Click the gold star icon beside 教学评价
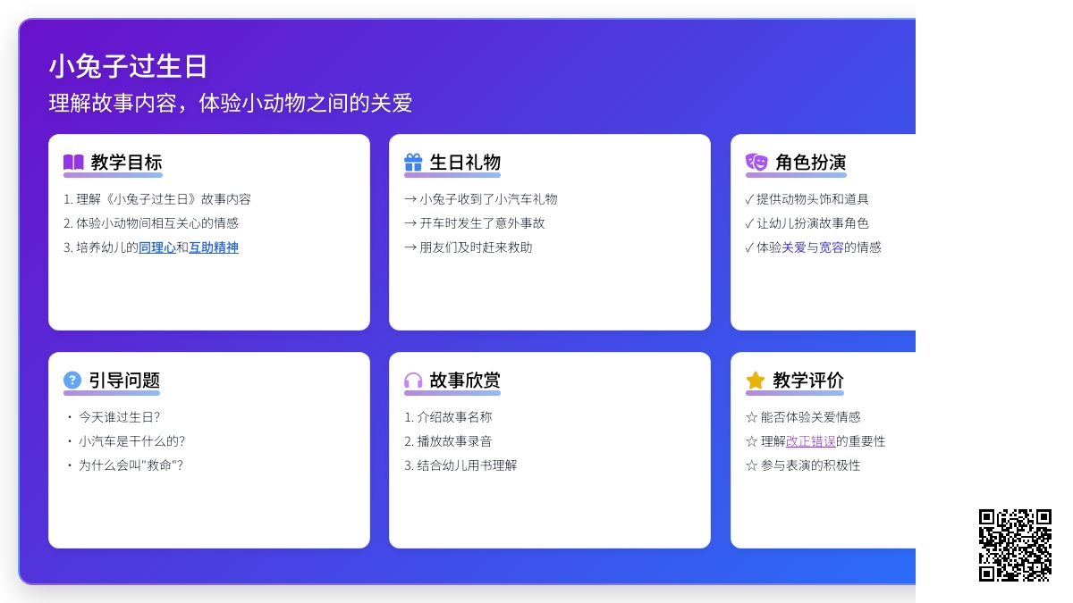The width and height of the screenshot is (1073, 603). [x=756, y=381]
